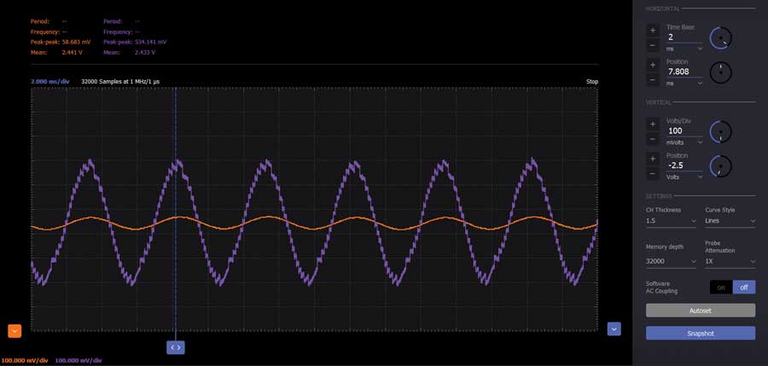The width and height of the screenshot is (768, 366).
Task: Click plus button for Time Base
Action: click(x=653, y=30)
